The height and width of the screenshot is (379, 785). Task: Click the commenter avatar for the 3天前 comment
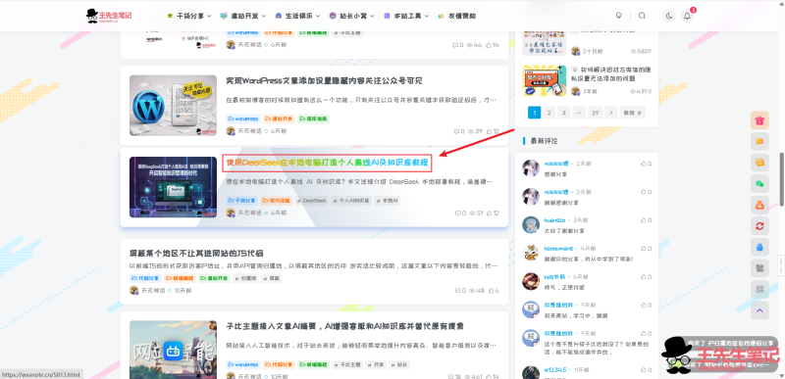click(x=530, y=224)
